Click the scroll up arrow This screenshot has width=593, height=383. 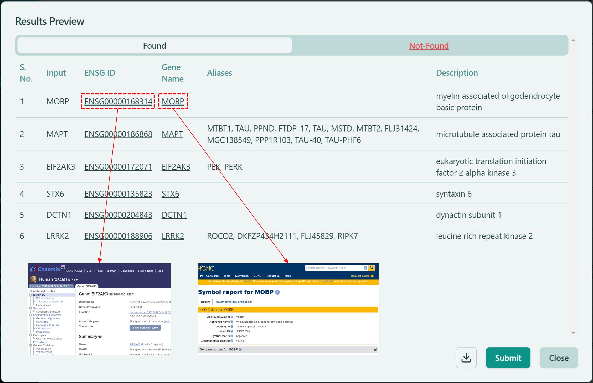[x=573, y=40]
